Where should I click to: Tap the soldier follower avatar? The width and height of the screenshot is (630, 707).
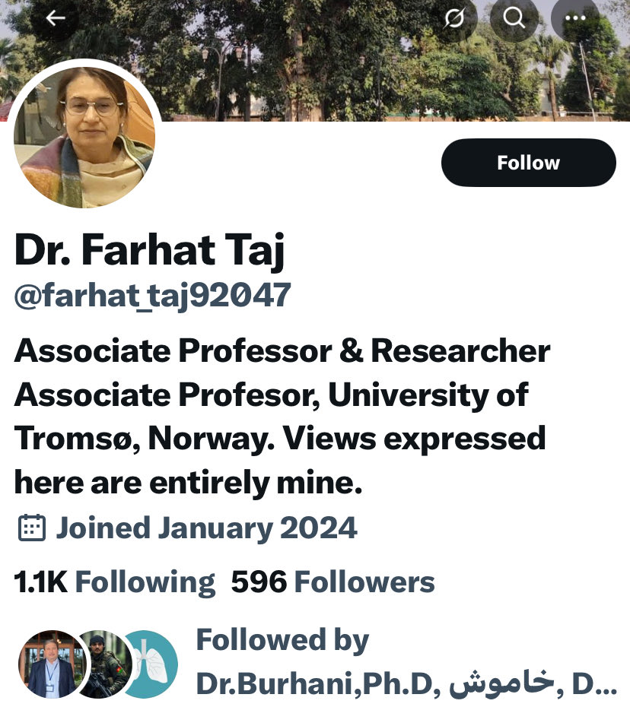click(x=105, y=664)
